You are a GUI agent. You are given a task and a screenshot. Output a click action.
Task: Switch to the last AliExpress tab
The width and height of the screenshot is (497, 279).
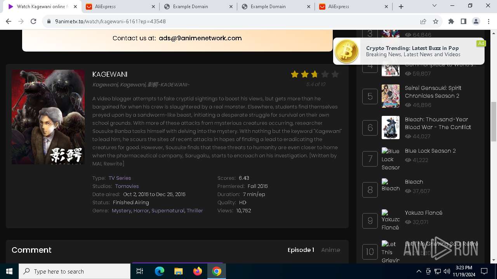353,7
